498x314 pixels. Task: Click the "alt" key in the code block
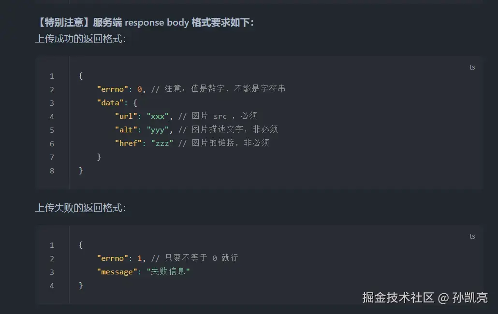[x=126, y=129]
